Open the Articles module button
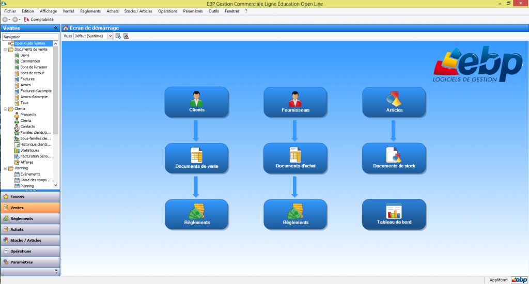This screenshot has width=529, height=284. click(394, 102)
